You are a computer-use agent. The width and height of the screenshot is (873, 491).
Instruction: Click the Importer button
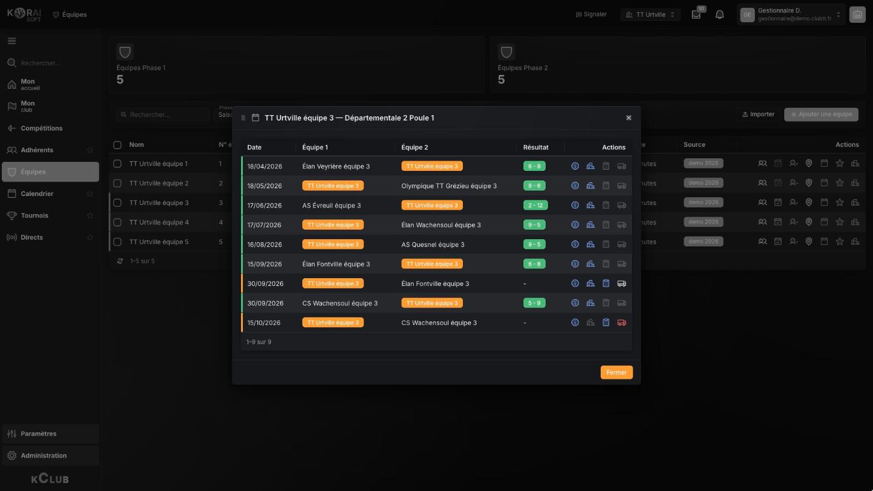[x=758, y=115]
